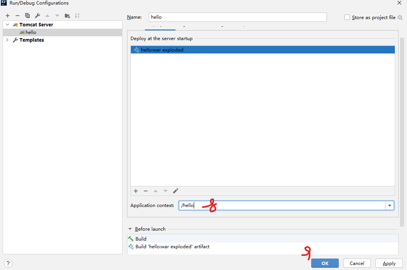407x270 pixels.
Task: Select the Build launch task
Action: 263,239
